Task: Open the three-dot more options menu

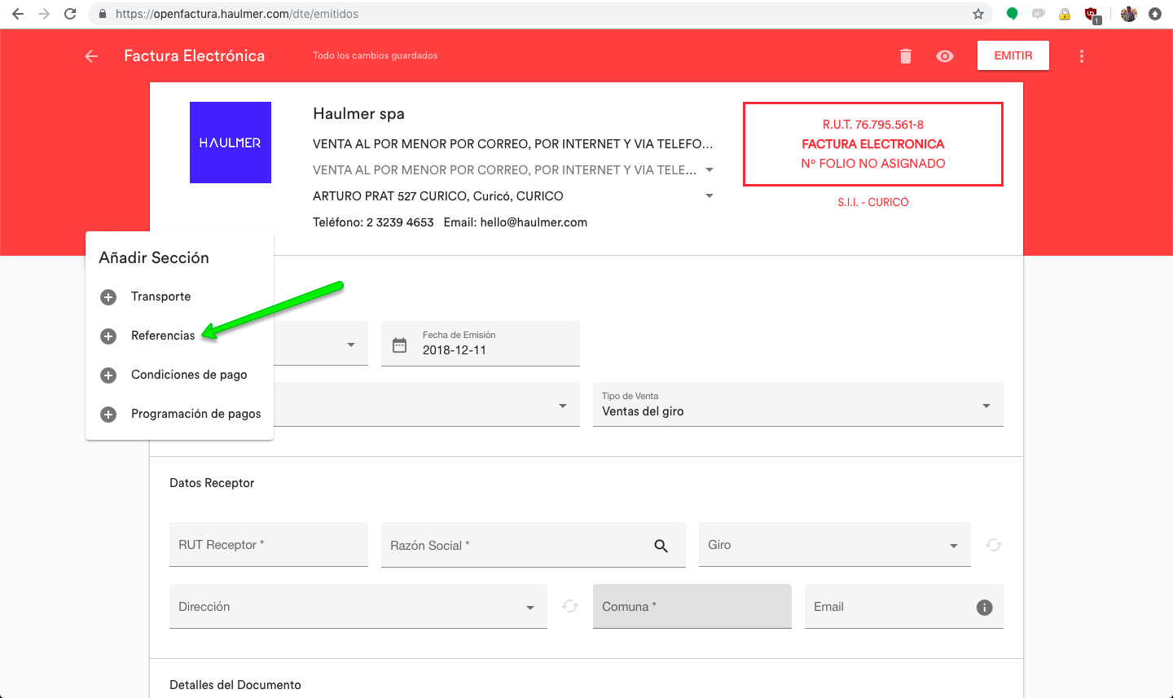Action: point(1081,56)
